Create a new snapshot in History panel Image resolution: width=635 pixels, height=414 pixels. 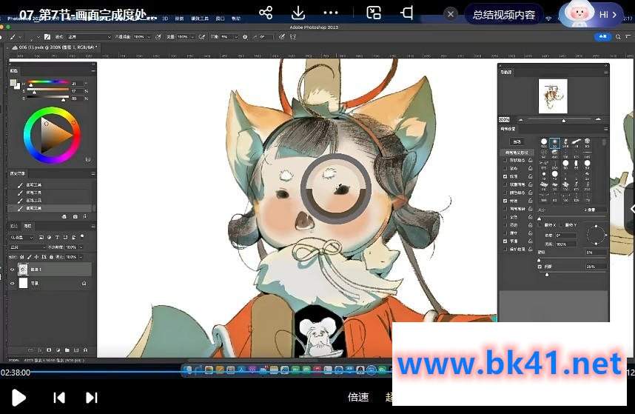(x=75, y=217)
